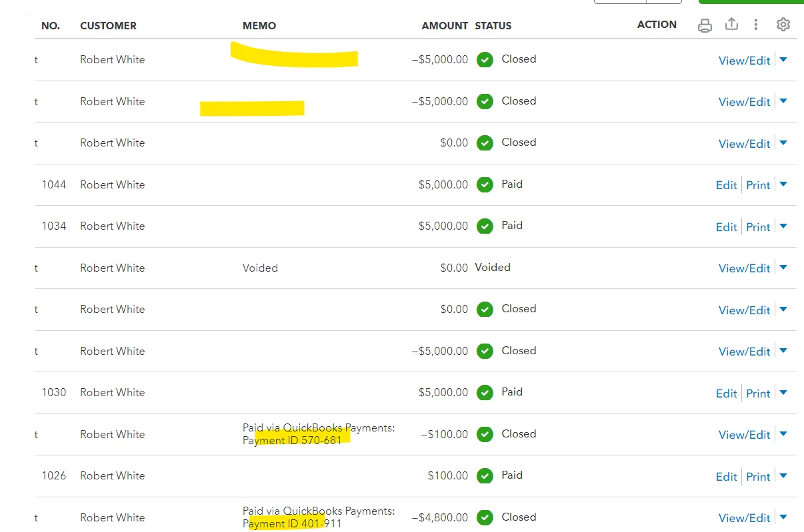
Task: Click View/Edit on the Voided transaction row
Action: pyautogui.click(x=744, y=268)
